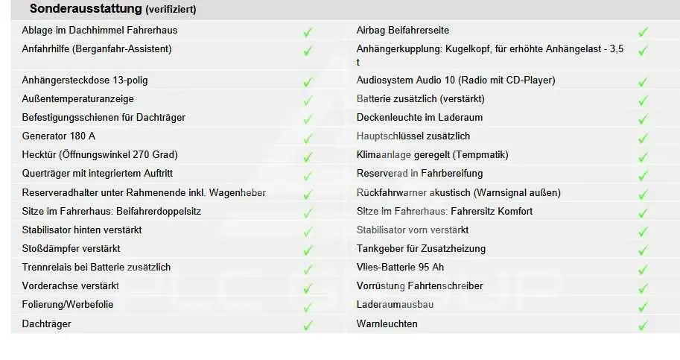Select Rückfahrwarner akustisch row text
680x360 pixels.
point(458,192)
